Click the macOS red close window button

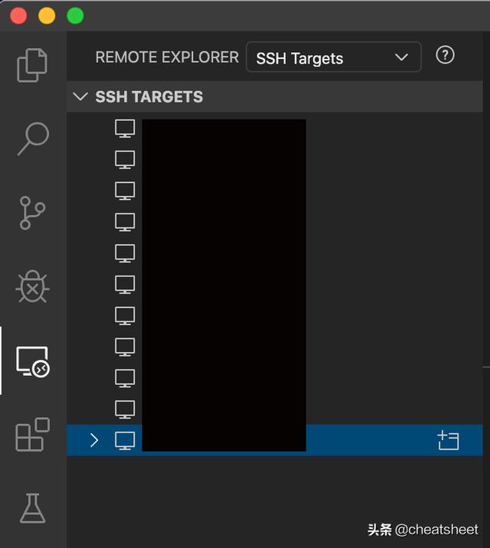[18, 16]
